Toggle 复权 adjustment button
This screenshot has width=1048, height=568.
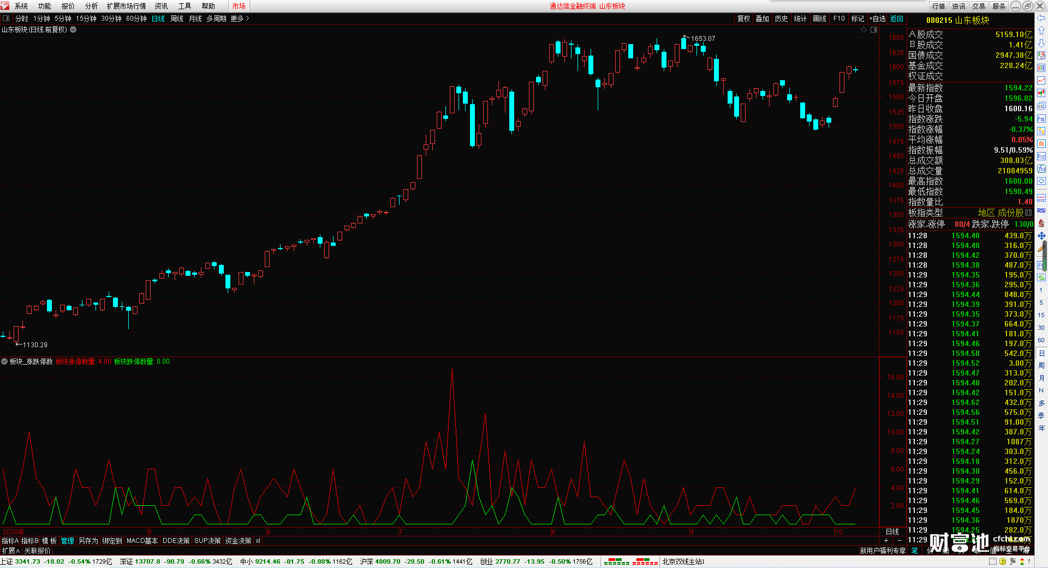744,19
